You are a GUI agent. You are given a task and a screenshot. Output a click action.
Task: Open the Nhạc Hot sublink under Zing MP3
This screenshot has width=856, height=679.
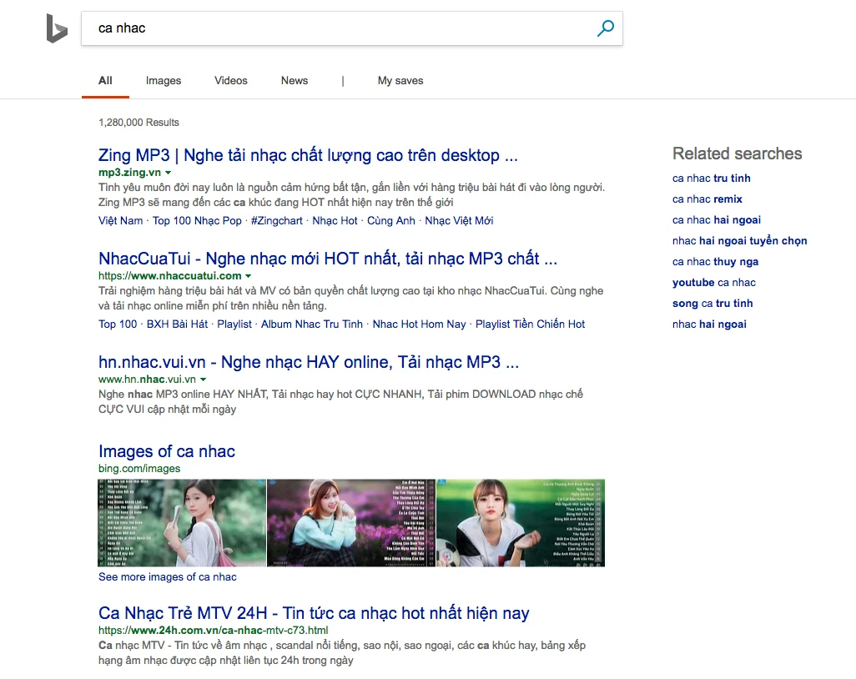coord(335,220)
